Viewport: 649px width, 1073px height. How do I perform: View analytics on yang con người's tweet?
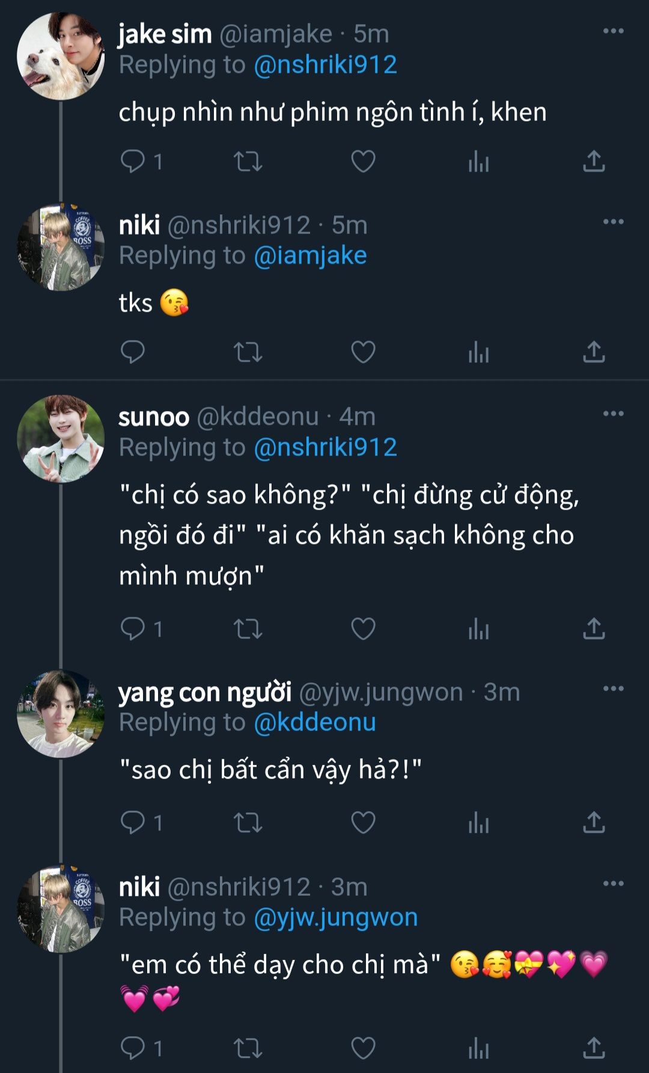(x=478, y=823)
